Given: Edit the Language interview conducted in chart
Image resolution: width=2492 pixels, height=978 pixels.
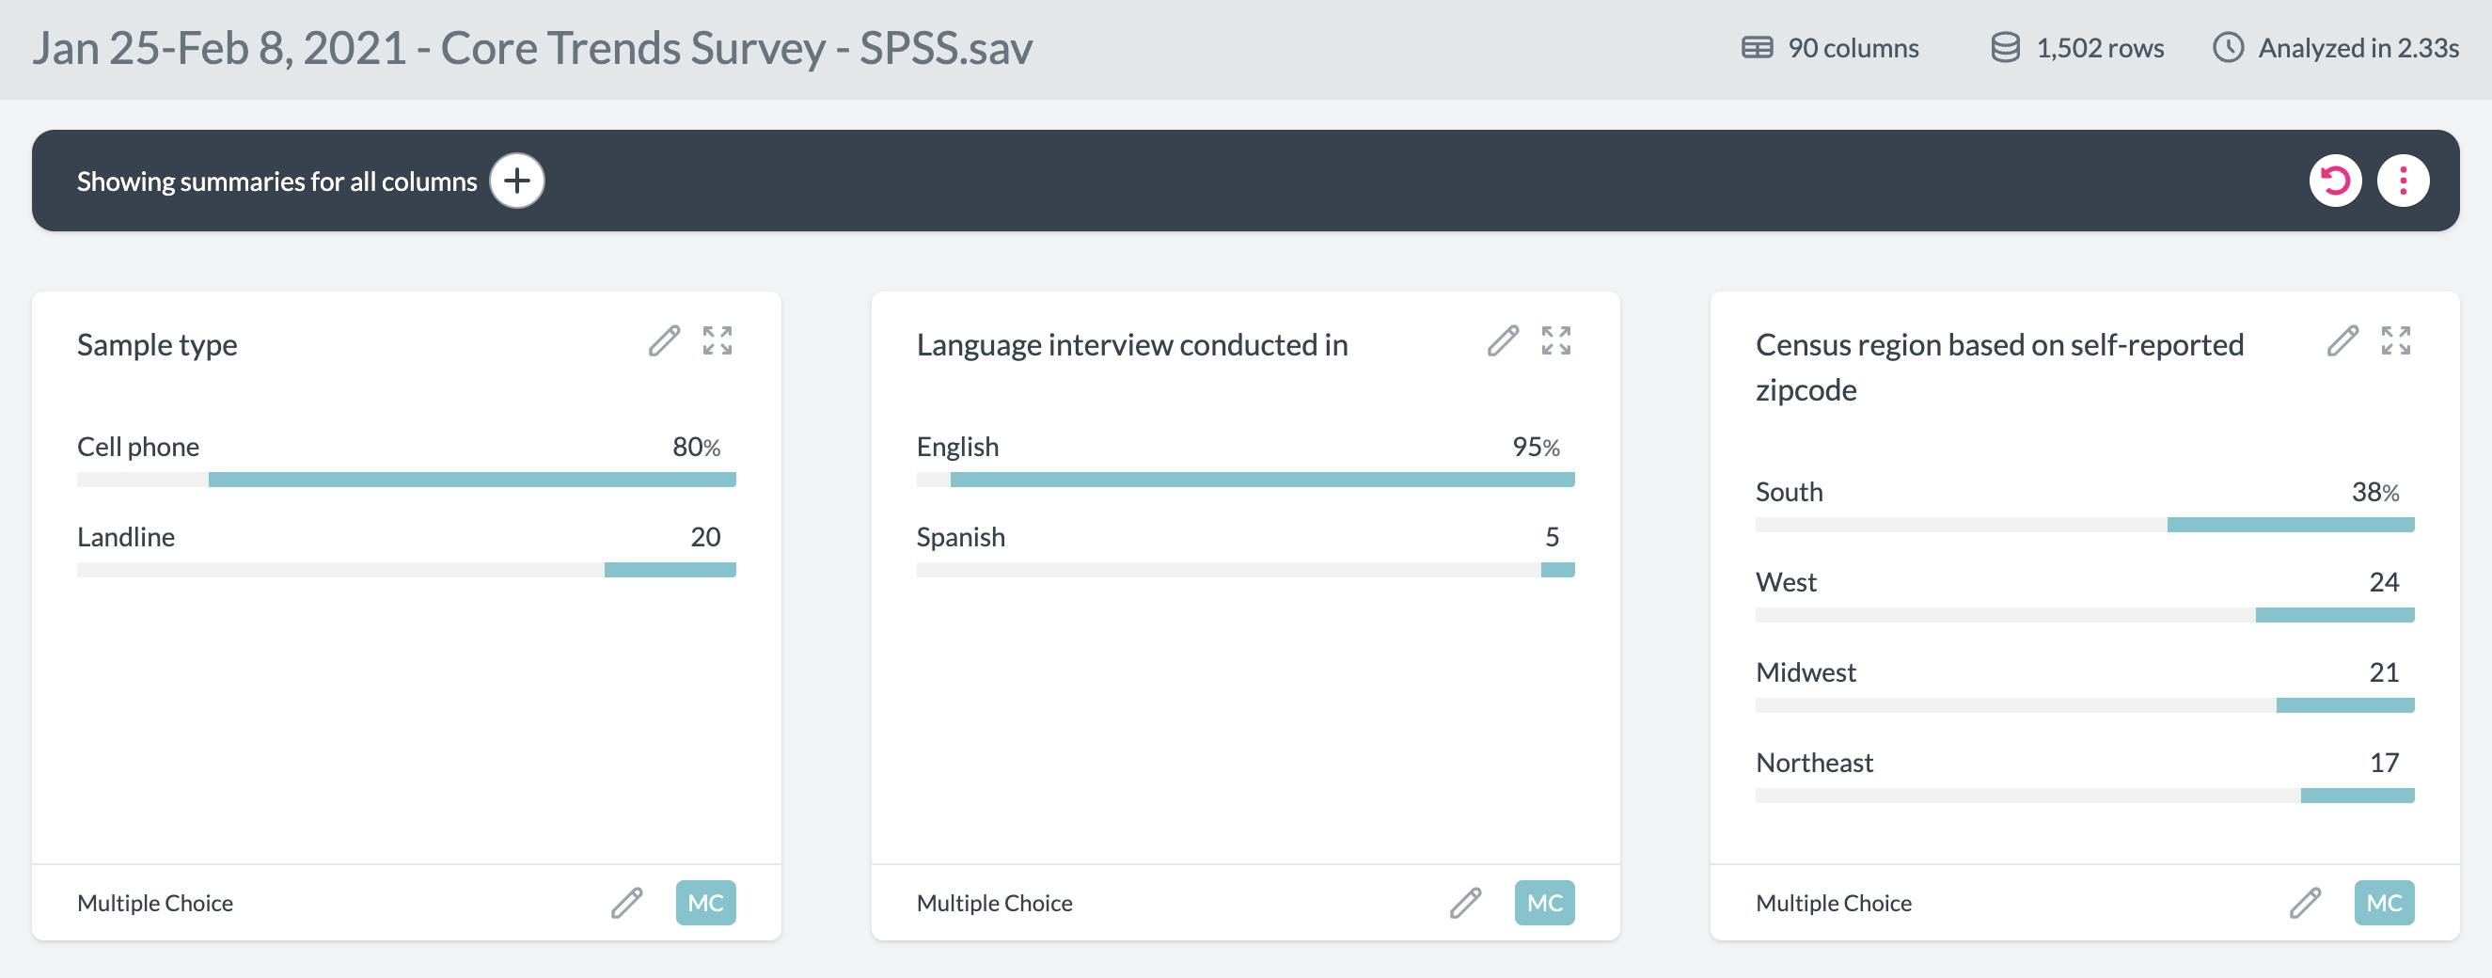Looking at the screenshot, I should point(1504,341).
